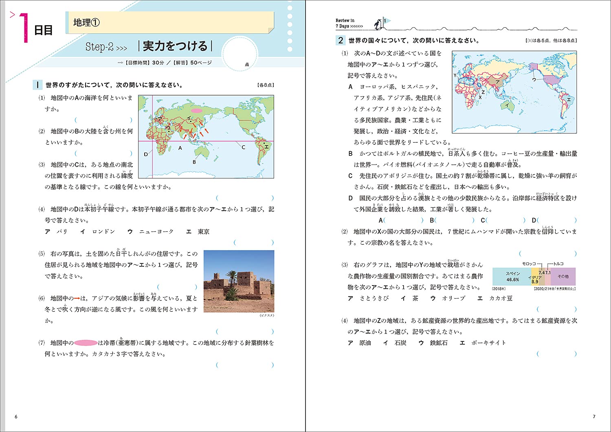Click label D on the left map
The width and height of the screenshot is (611, 432).
146,154
